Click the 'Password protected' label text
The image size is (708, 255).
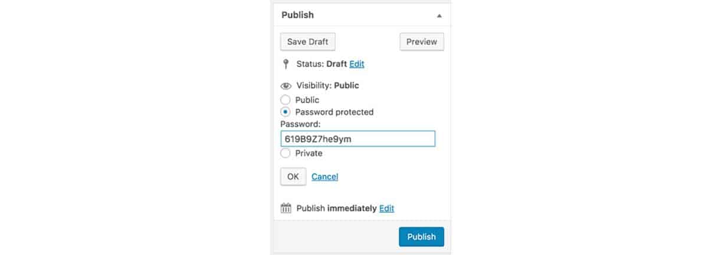point(335,112)
